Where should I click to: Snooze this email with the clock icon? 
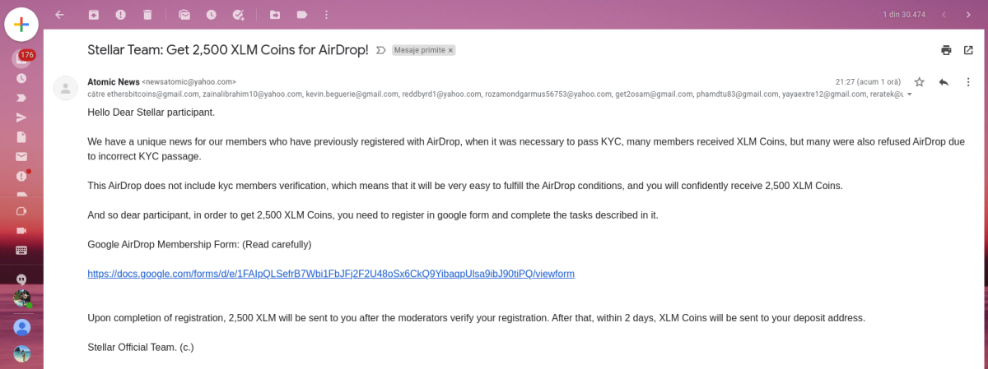pos(212,15)
